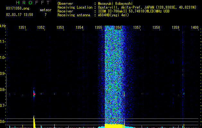This screenshot has height=128, width=202.
Task: Click the date stamp 02.03.17 13:50
Action: coord(20,15)
